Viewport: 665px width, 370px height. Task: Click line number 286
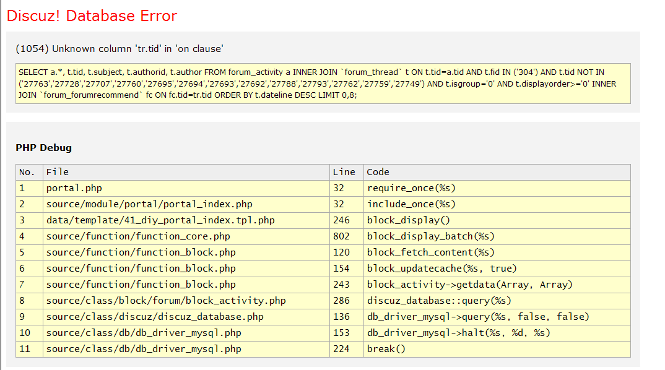pos(347,301)
